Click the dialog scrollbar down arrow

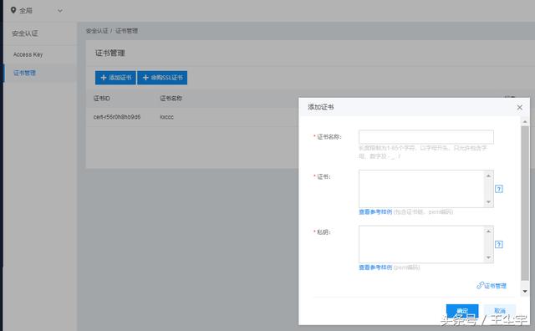pyautogui.click(x=525, y=292)
